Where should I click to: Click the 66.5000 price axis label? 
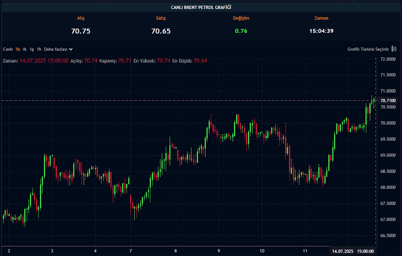[388, 236]
